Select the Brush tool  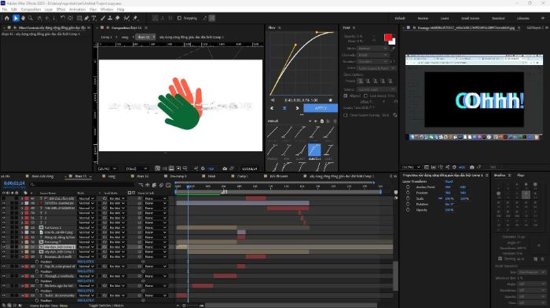click(x=103, y=18)
